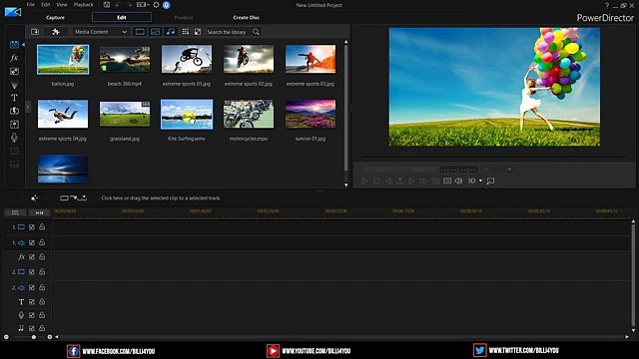The width and height of the screenshot is (639, 359).
Task: Click the fit movie to timeline button
Action: (x=39, y=212)
